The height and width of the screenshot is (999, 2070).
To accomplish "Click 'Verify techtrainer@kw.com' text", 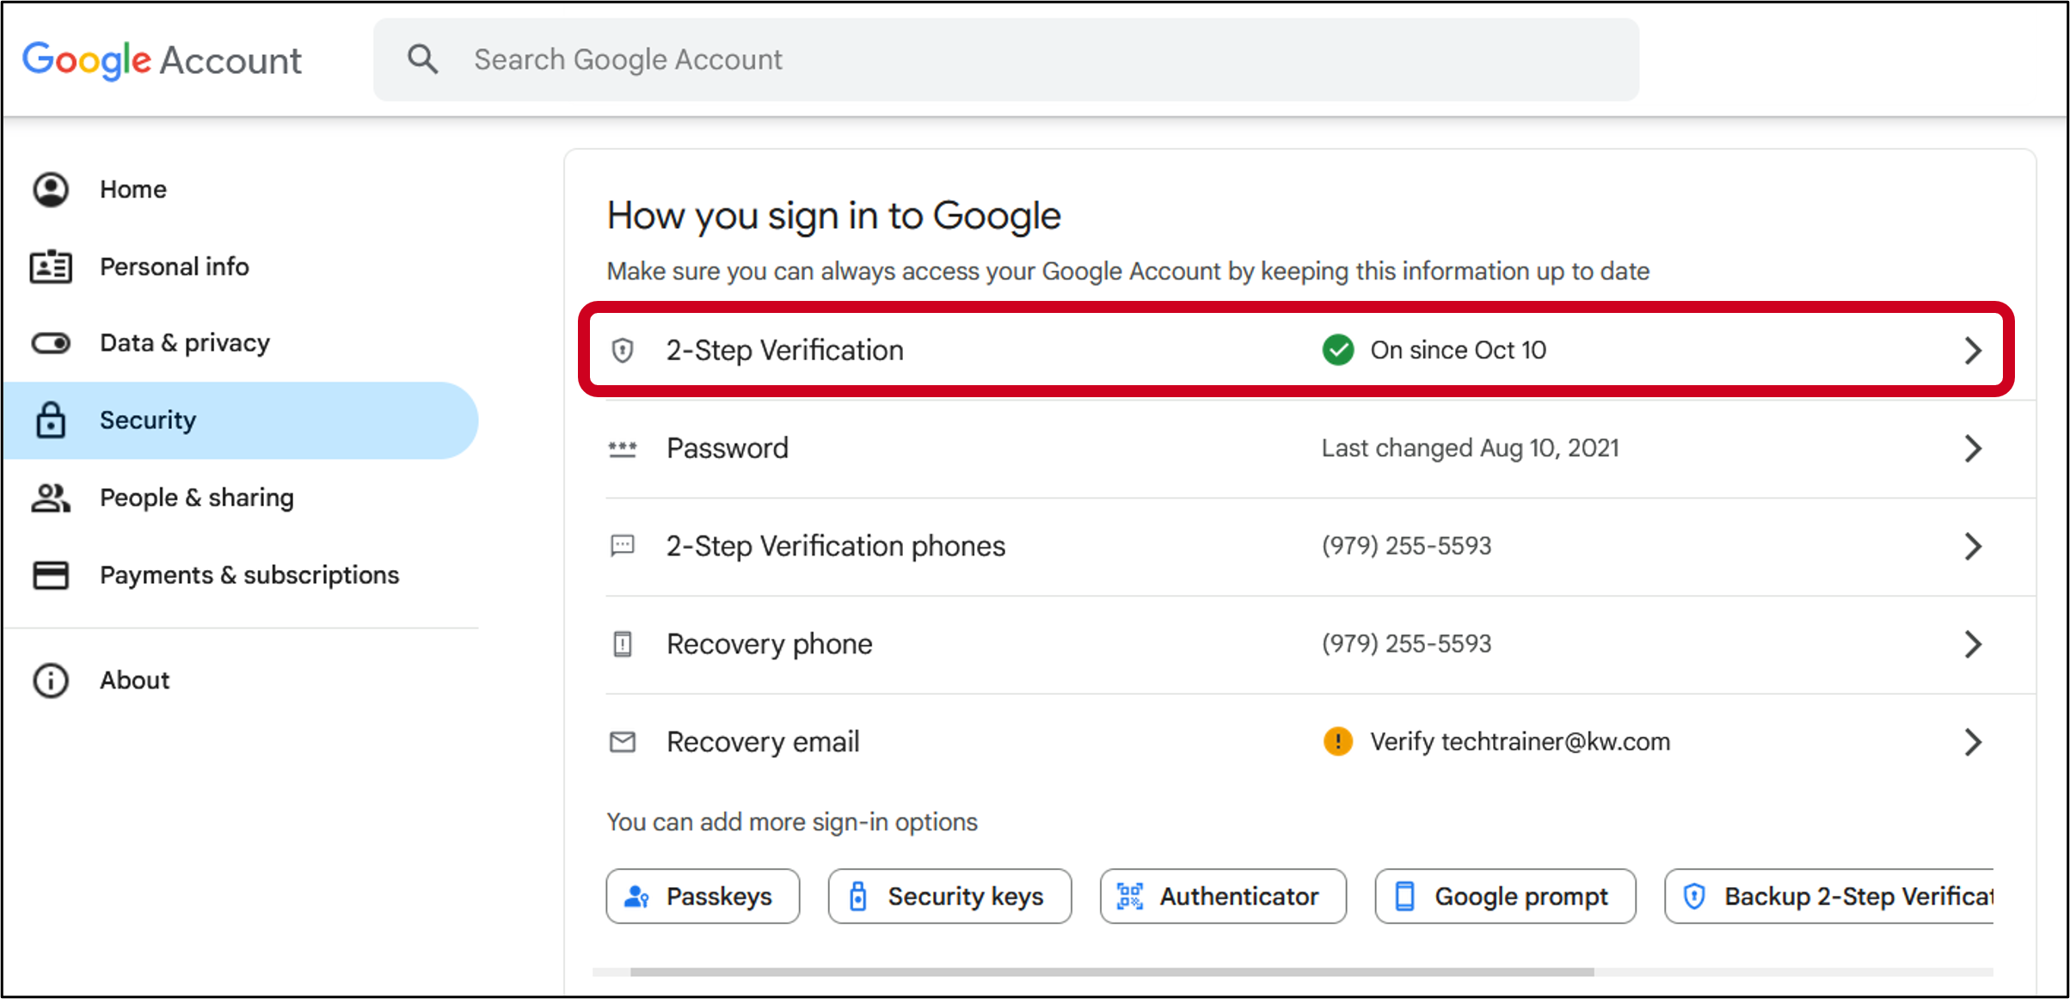I will [x=1520, y=742].
